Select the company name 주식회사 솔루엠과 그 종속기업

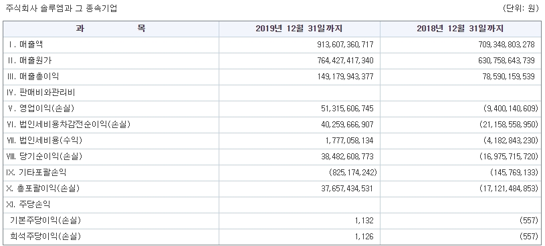click(62, 8)
